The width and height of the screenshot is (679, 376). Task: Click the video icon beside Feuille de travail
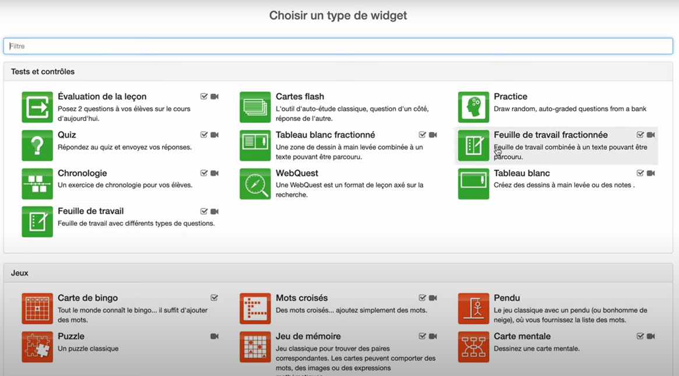pos(214,212)
